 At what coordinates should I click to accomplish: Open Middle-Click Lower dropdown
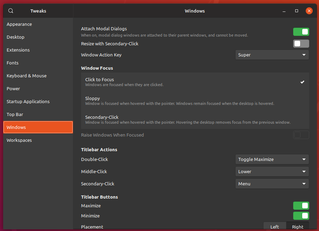point(272,171)
